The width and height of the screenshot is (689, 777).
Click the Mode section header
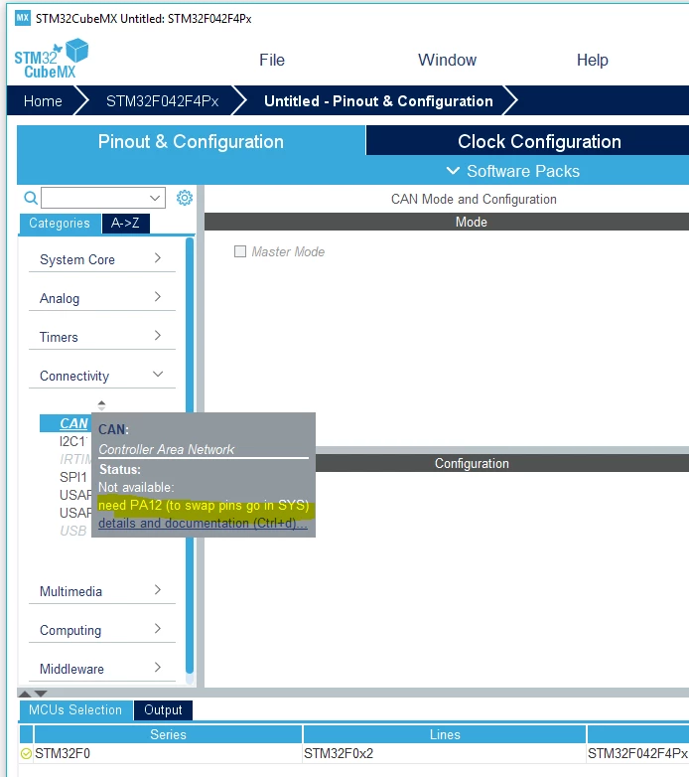click(447, 222)
